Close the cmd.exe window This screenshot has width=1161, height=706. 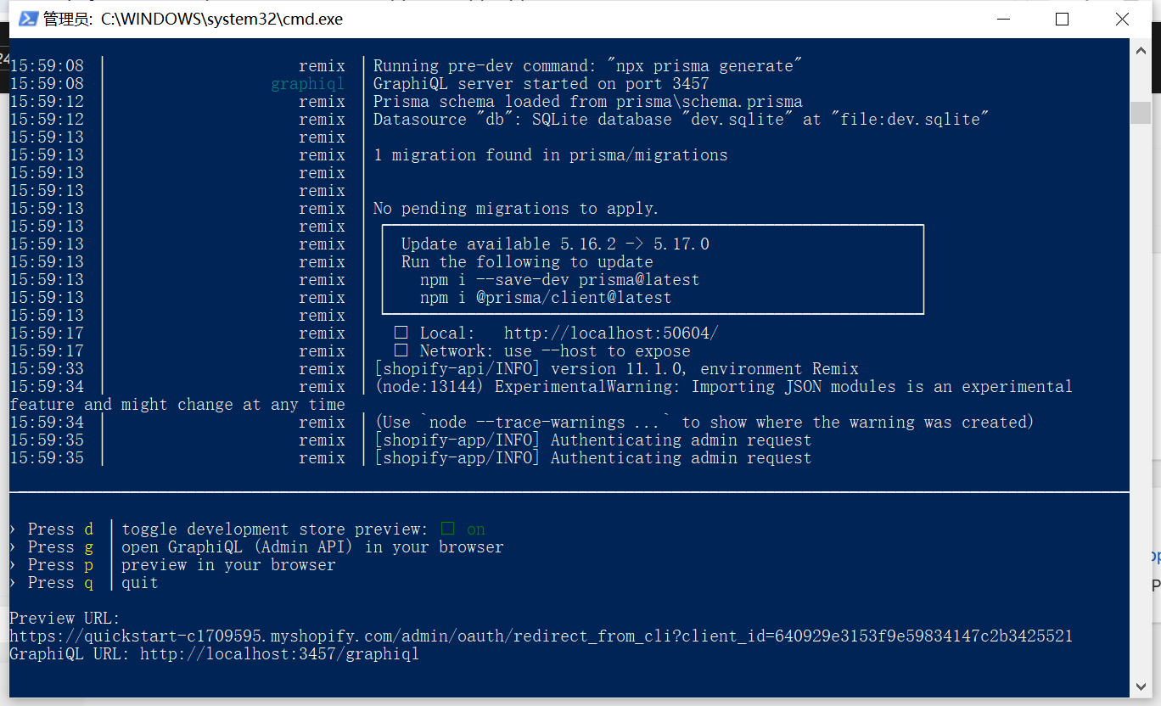pos(1122,19)
